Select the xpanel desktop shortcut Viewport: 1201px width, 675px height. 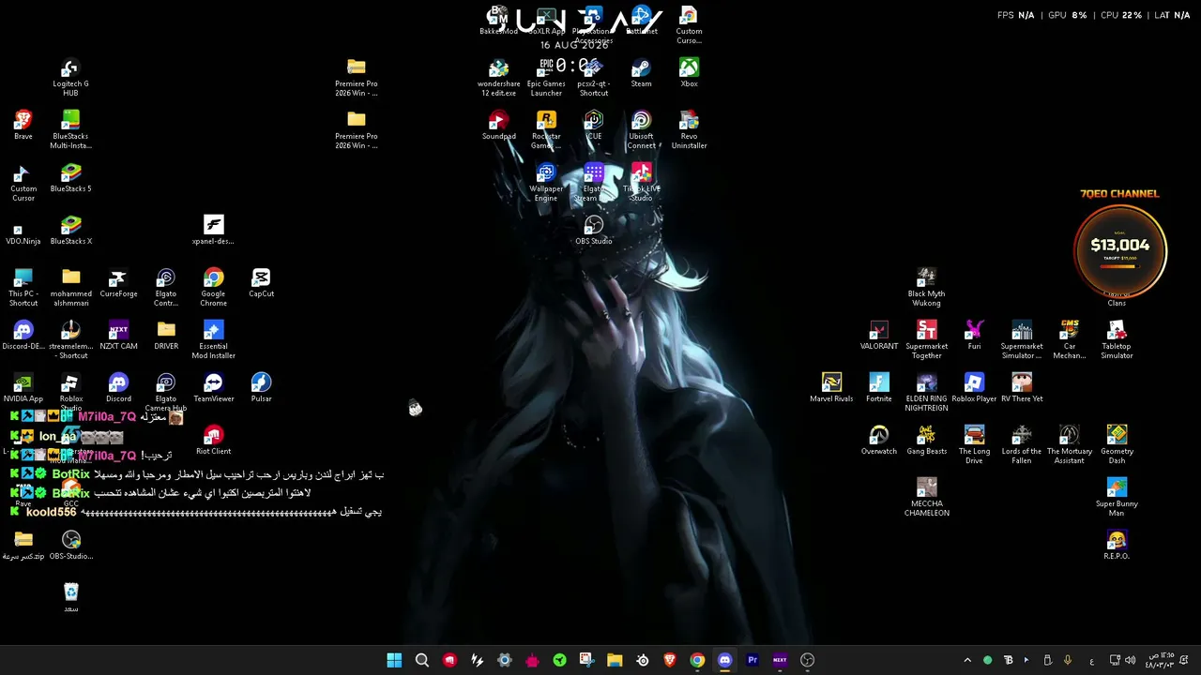tap(213, 231)
